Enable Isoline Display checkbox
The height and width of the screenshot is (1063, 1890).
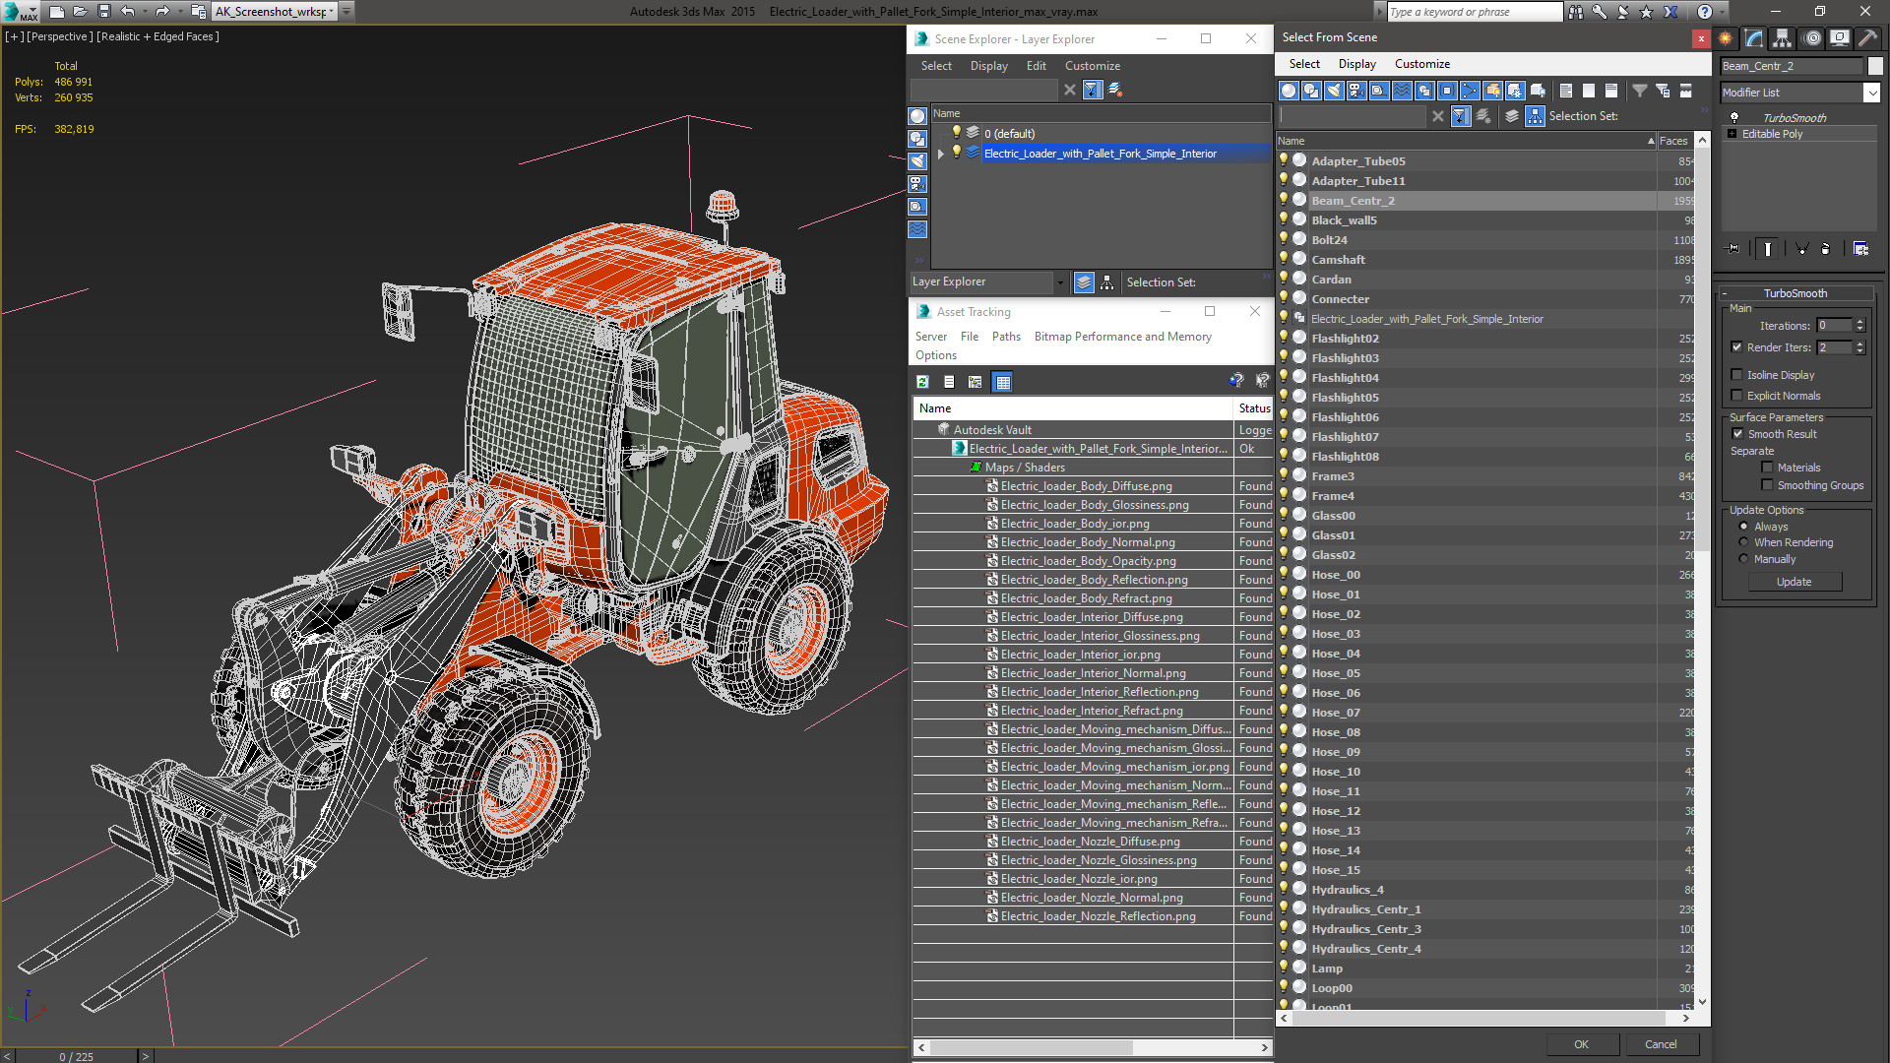1736,374
